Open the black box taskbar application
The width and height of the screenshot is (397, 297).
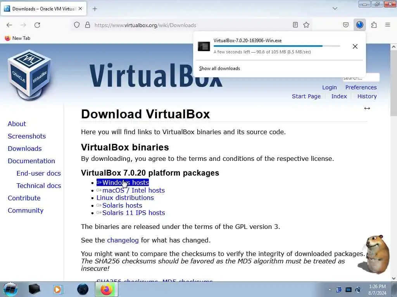pos(34,289)
